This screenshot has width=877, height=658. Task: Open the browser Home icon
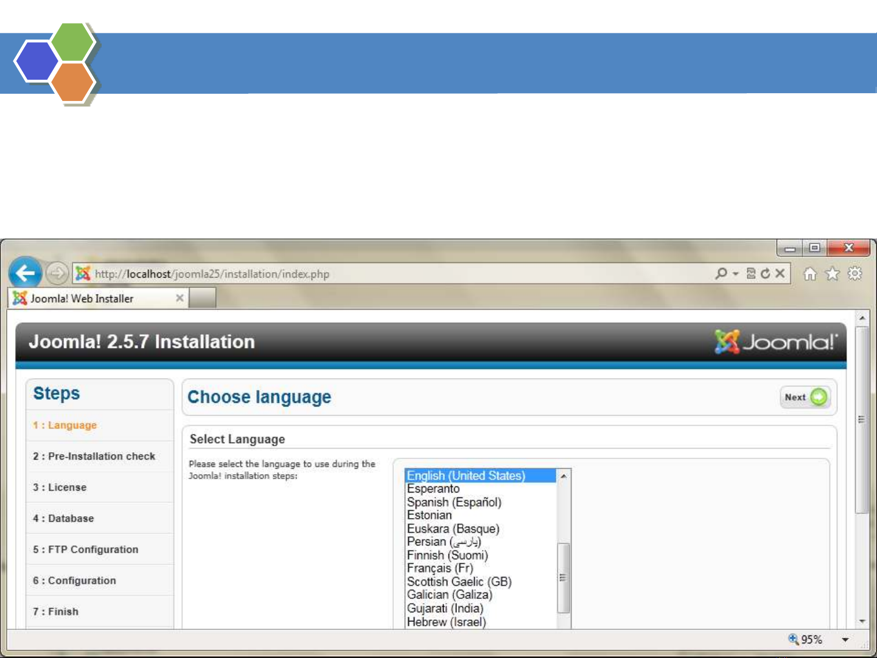click(809, 274)
